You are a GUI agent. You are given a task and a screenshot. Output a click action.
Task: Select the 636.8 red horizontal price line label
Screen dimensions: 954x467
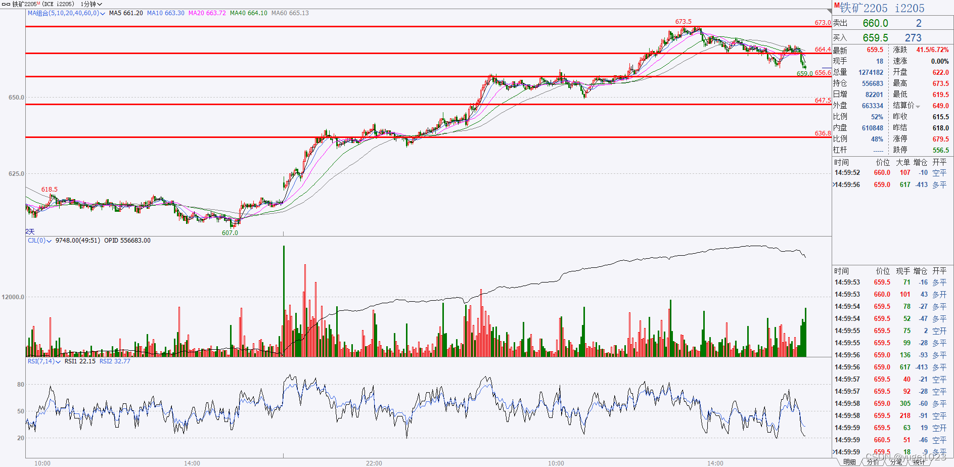click(823, 133)
